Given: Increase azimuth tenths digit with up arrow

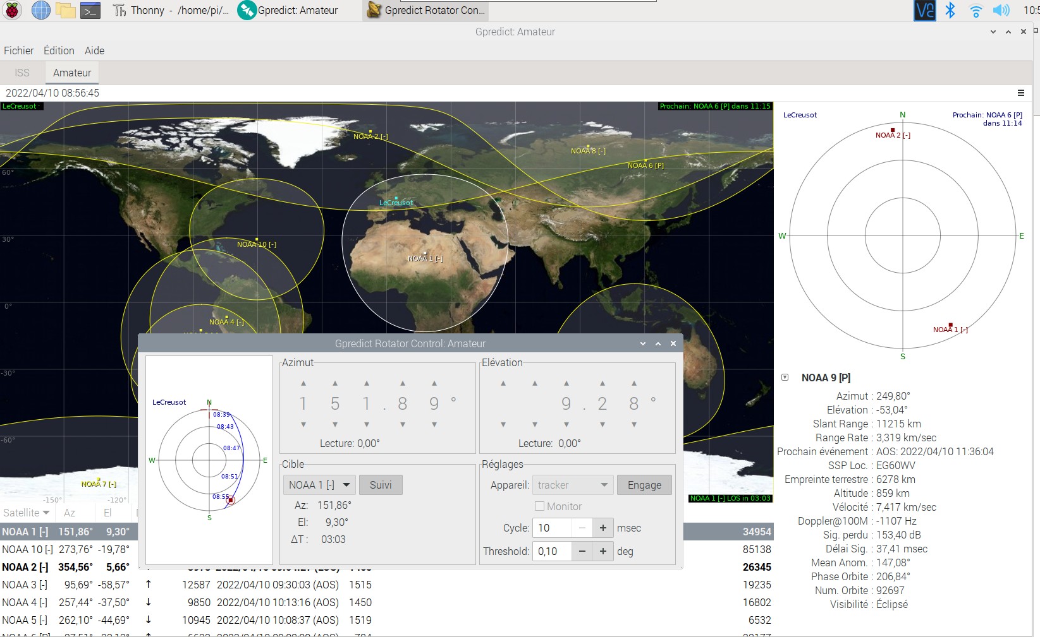Looking at the screenshot, I should coord(403,383).
